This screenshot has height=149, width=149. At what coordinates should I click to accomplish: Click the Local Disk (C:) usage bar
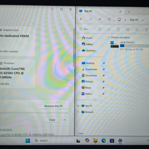pos(134,46)
